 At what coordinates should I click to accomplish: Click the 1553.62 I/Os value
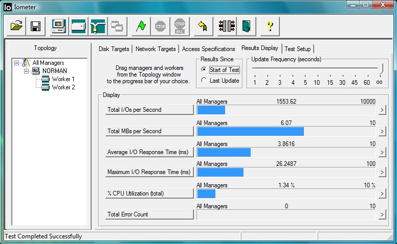click(x=286, y=102)
